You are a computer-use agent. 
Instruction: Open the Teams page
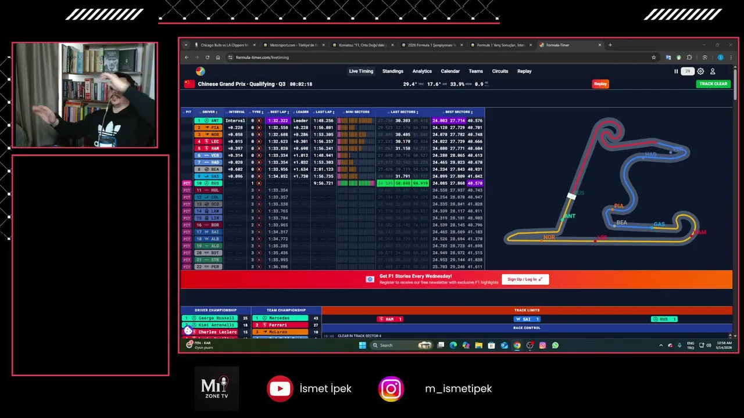point(476,71)
